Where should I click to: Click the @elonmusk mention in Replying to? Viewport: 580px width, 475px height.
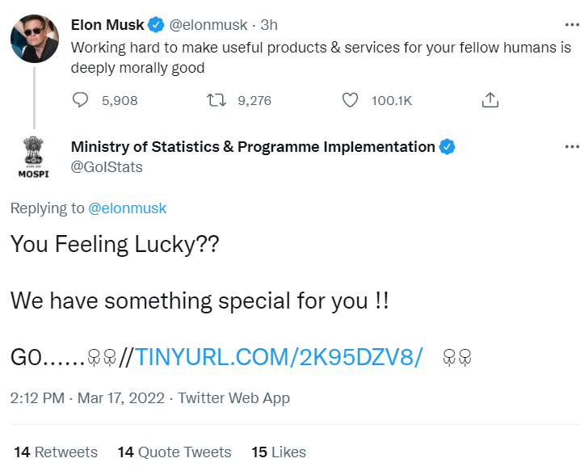(x=128, y=208)
